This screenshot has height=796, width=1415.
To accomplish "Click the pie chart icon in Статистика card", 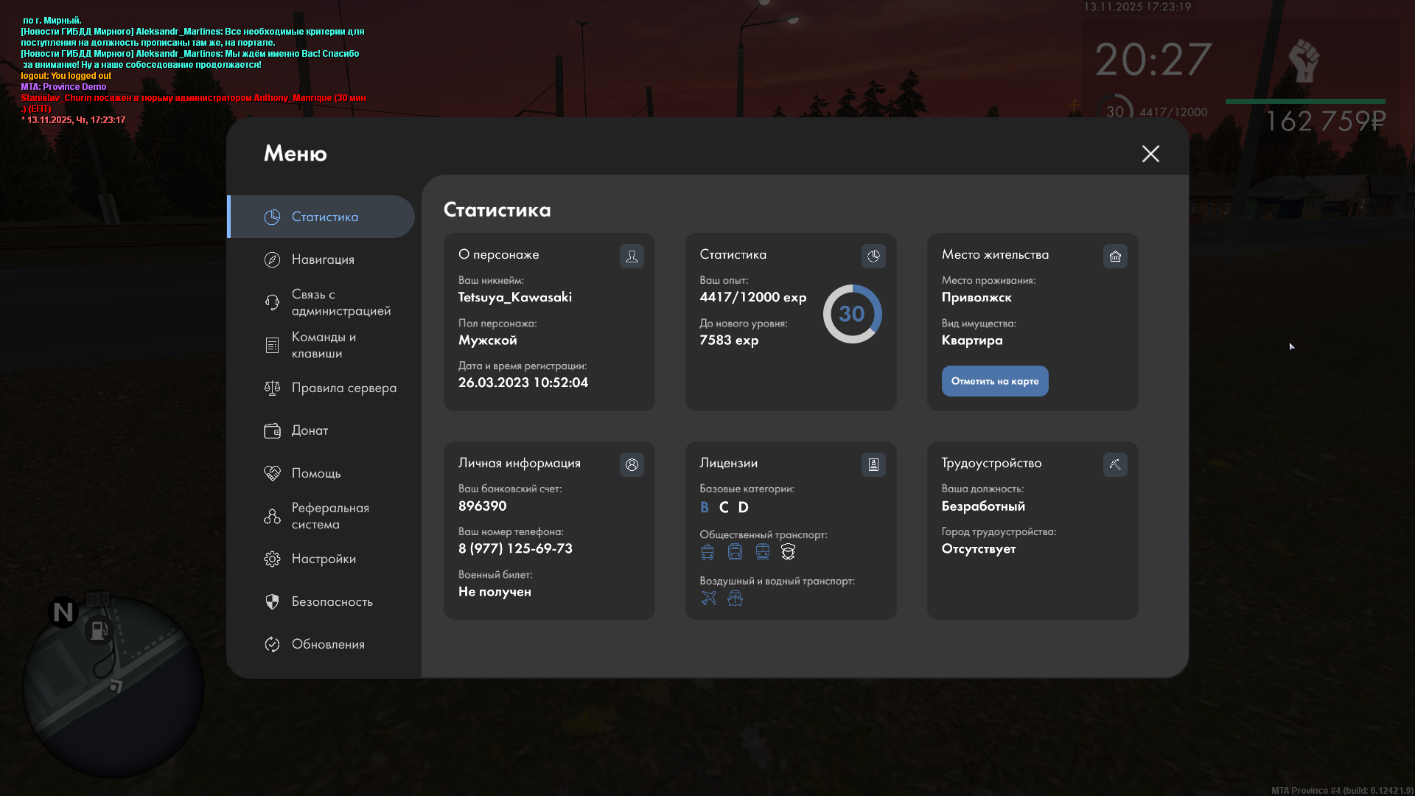I will (873, 256).
